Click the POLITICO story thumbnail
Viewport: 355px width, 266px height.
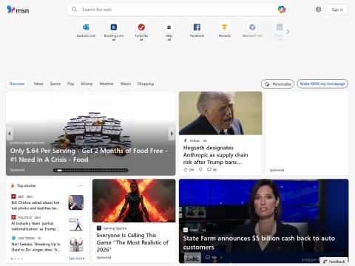(76, 224)
